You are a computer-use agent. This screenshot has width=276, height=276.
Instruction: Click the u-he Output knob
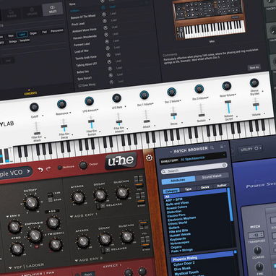(83, 165)
